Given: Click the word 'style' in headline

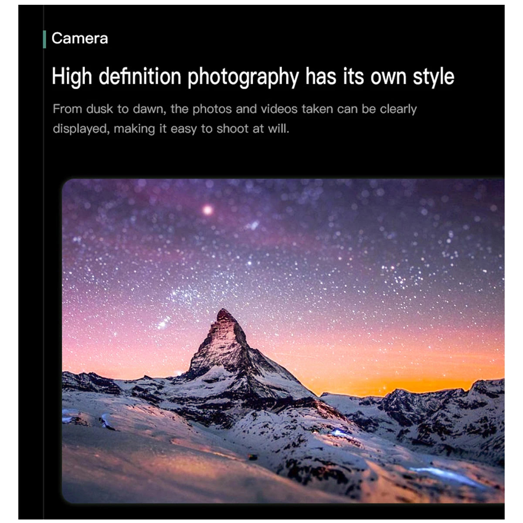Looking at the screenshot, I should point(433,77).
